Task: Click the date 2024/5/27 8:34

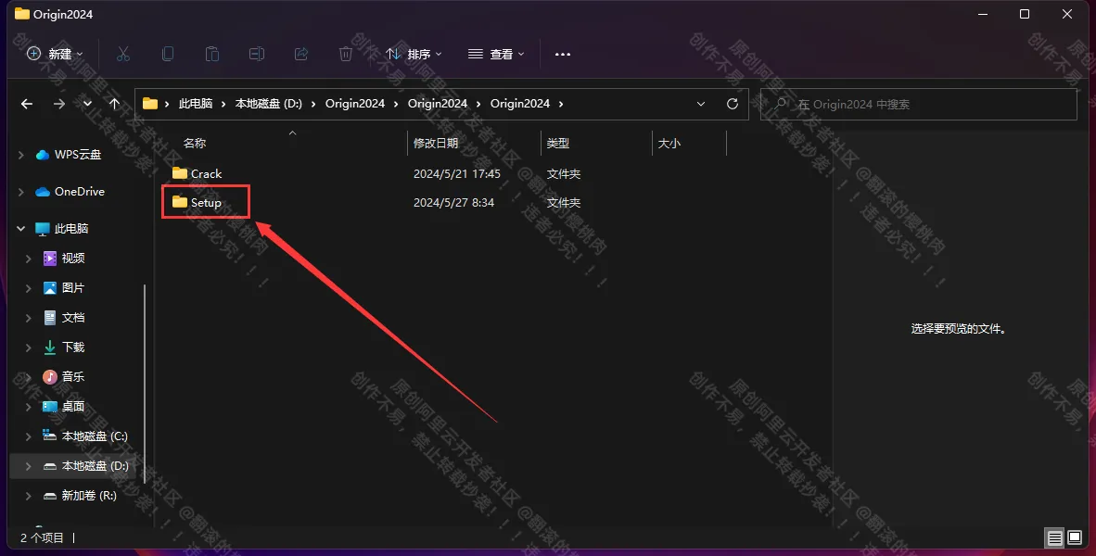Action: click(453, 203)
